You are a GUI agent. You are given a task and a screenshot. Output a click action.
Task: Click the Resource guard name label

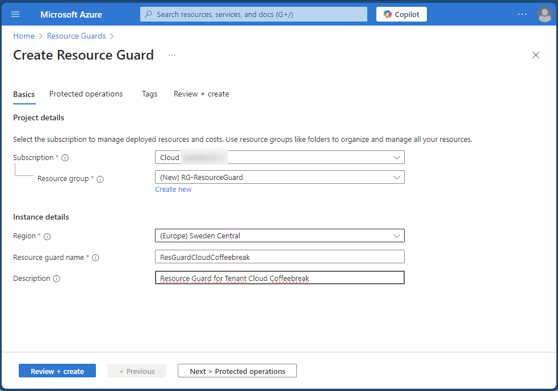tap(48, 257)
